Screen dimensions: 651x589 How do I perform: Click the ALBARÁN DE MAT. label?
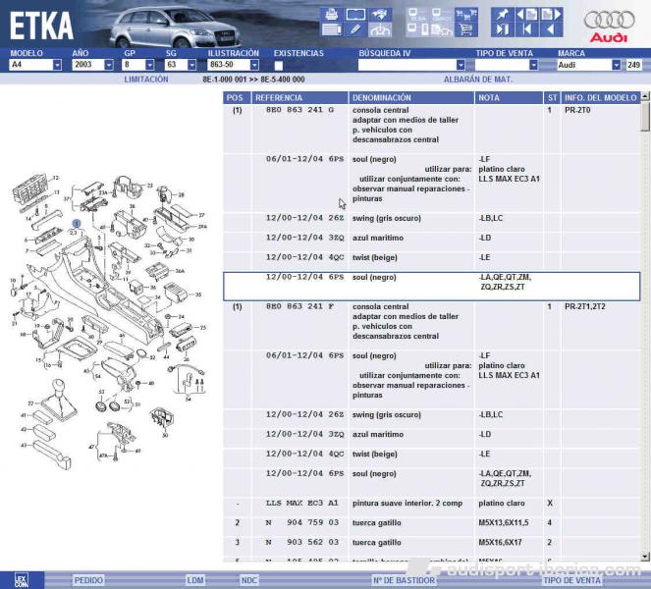pos(478,80)
